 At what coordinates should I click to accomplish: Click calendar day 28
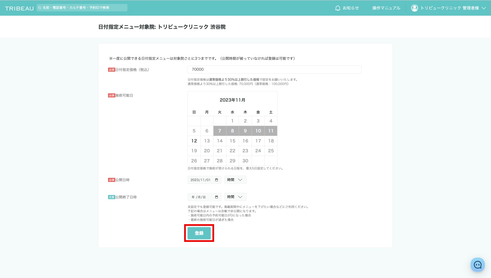pyautogui.click(x=220, y=161)
